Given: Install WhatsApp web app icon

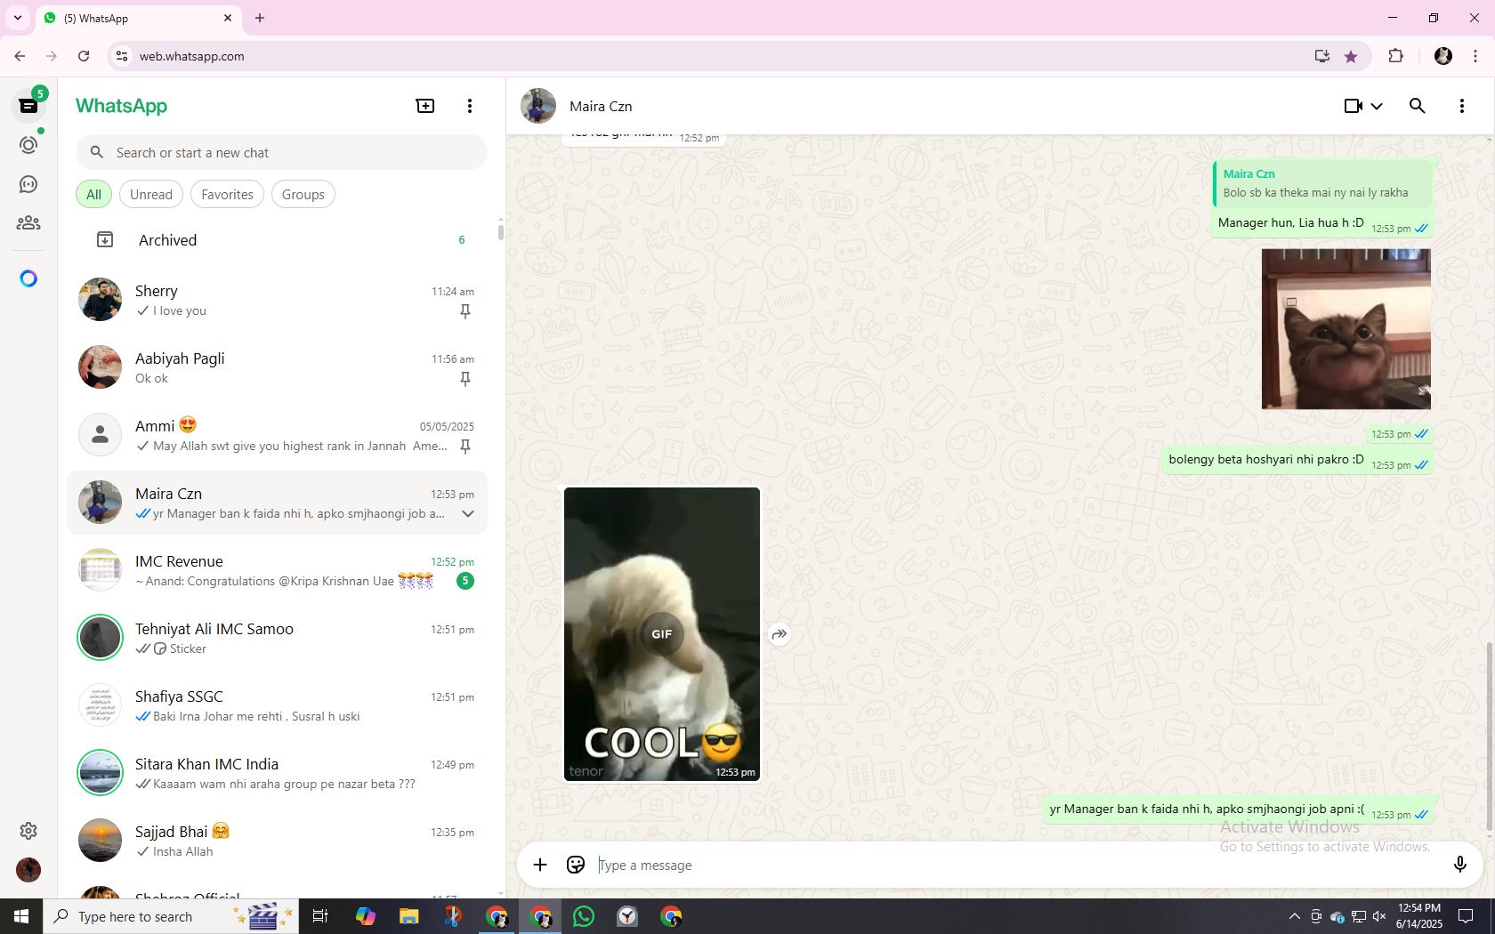Looking at the screenshot, I should pyautogui.click(x=1322, y=56).
